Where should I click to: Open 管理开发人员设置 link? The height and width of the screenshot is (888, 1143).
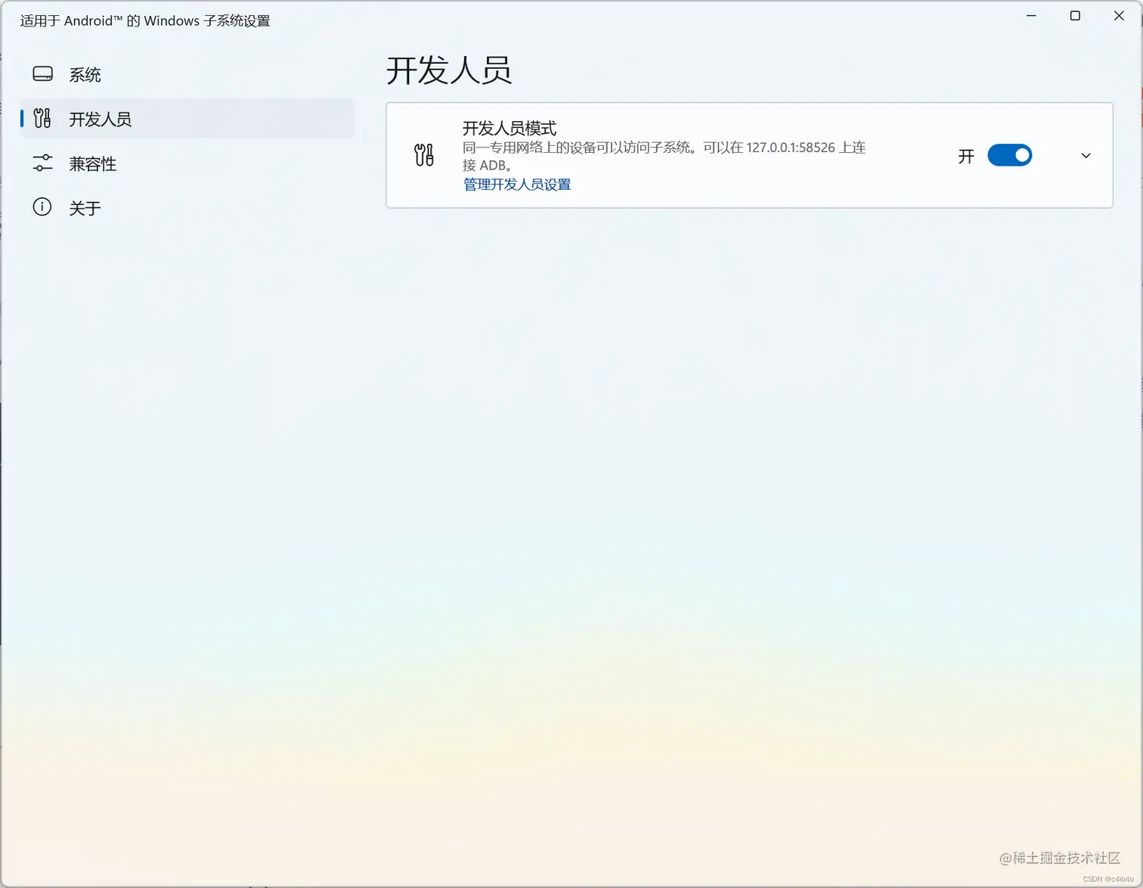coord(516,184)
